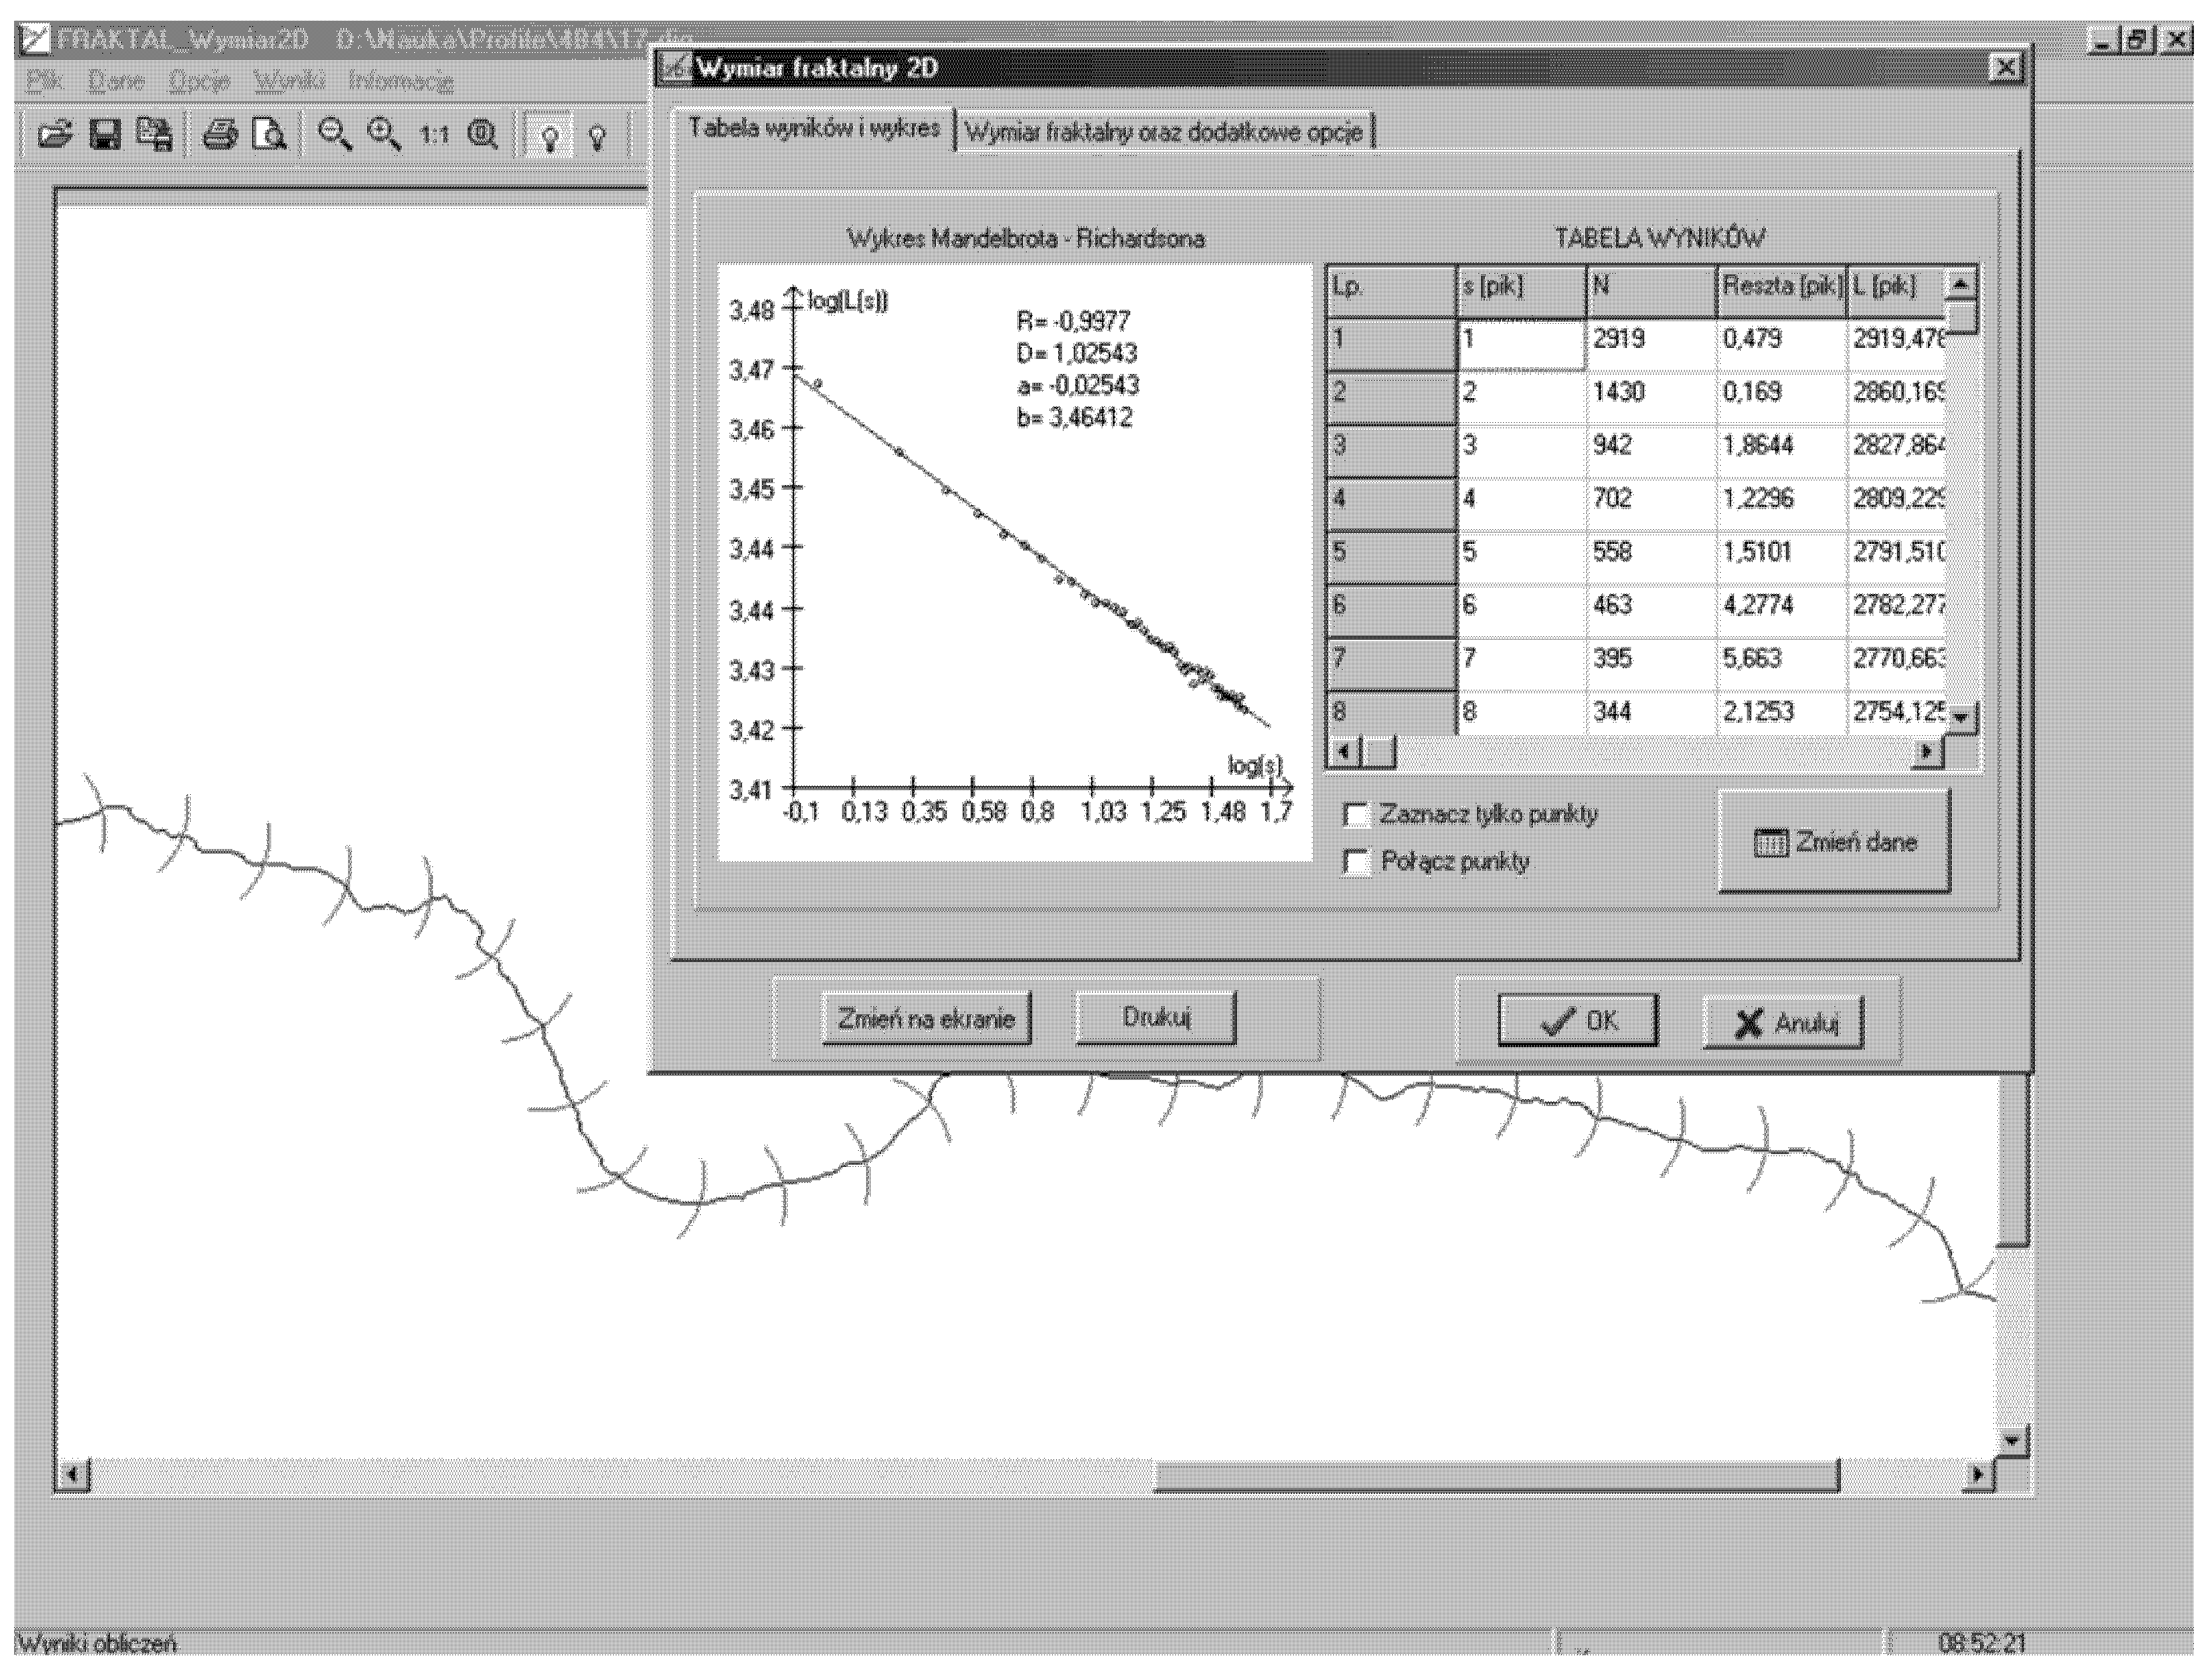Click the open file folder icon
This screenshot has width=2212, height=1672.
[56, 134]
